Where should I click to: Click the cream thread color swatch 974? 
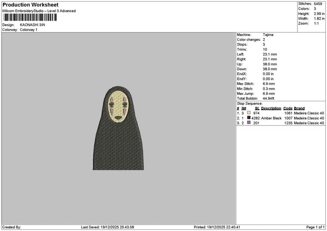click(249, 113)
